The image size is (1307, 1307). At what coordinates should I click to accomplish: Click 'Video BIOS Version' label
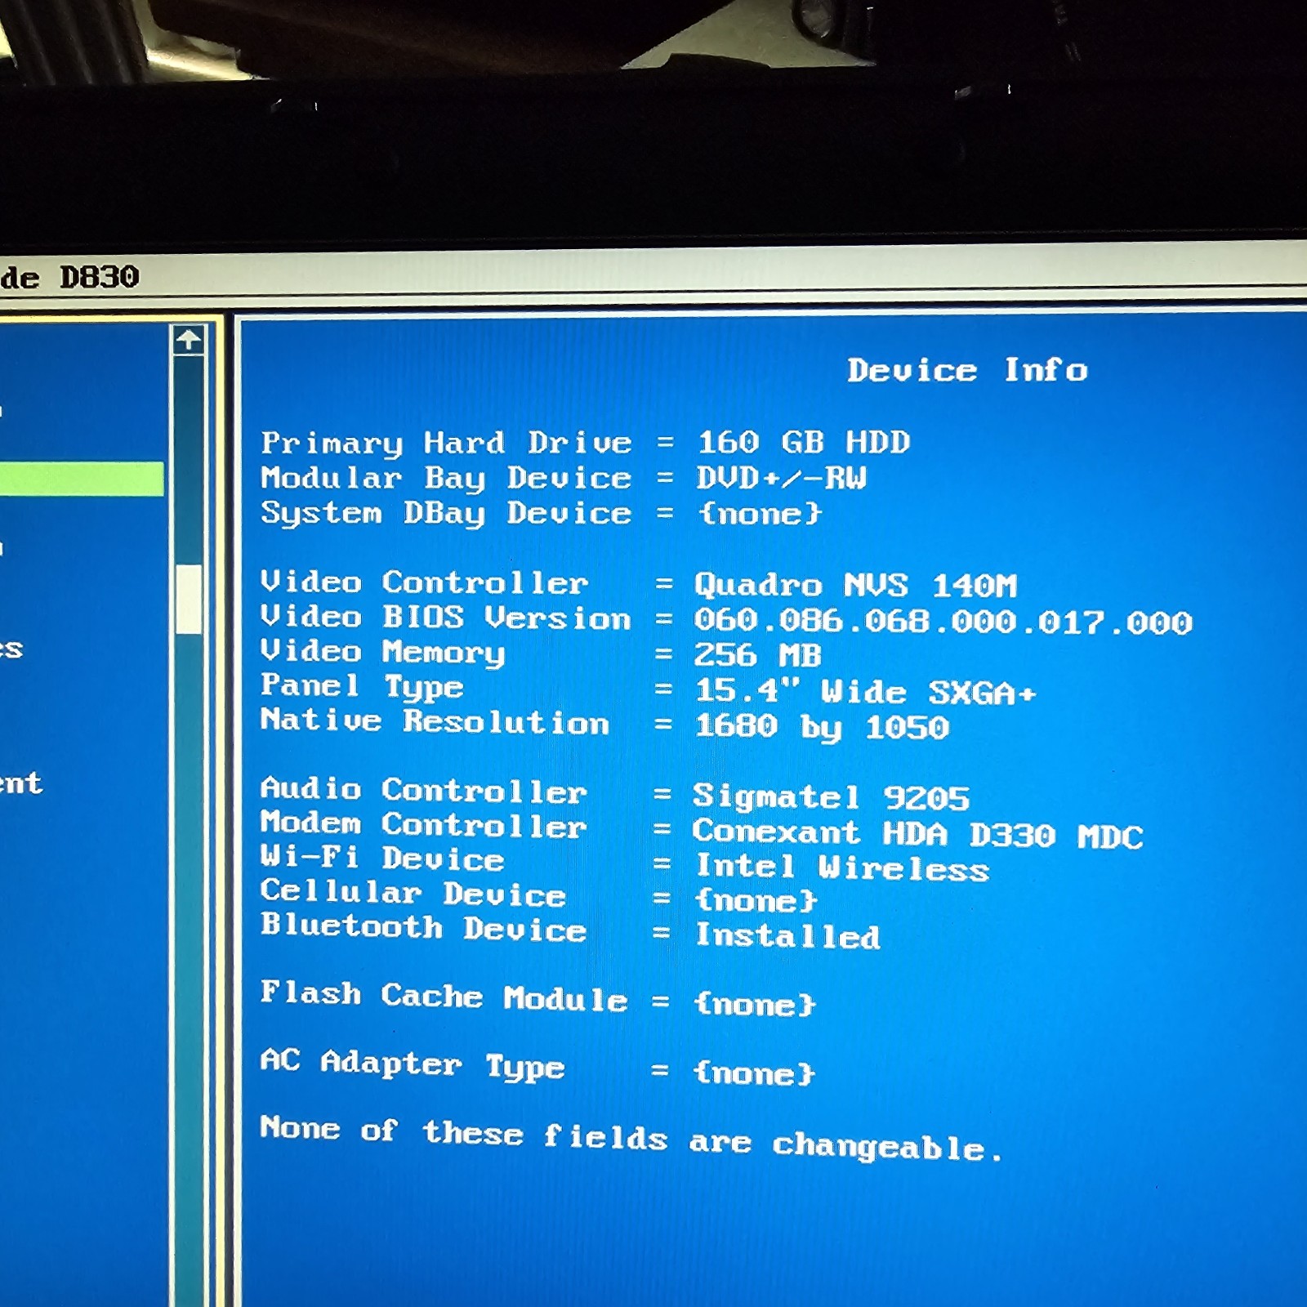(445, 618)
